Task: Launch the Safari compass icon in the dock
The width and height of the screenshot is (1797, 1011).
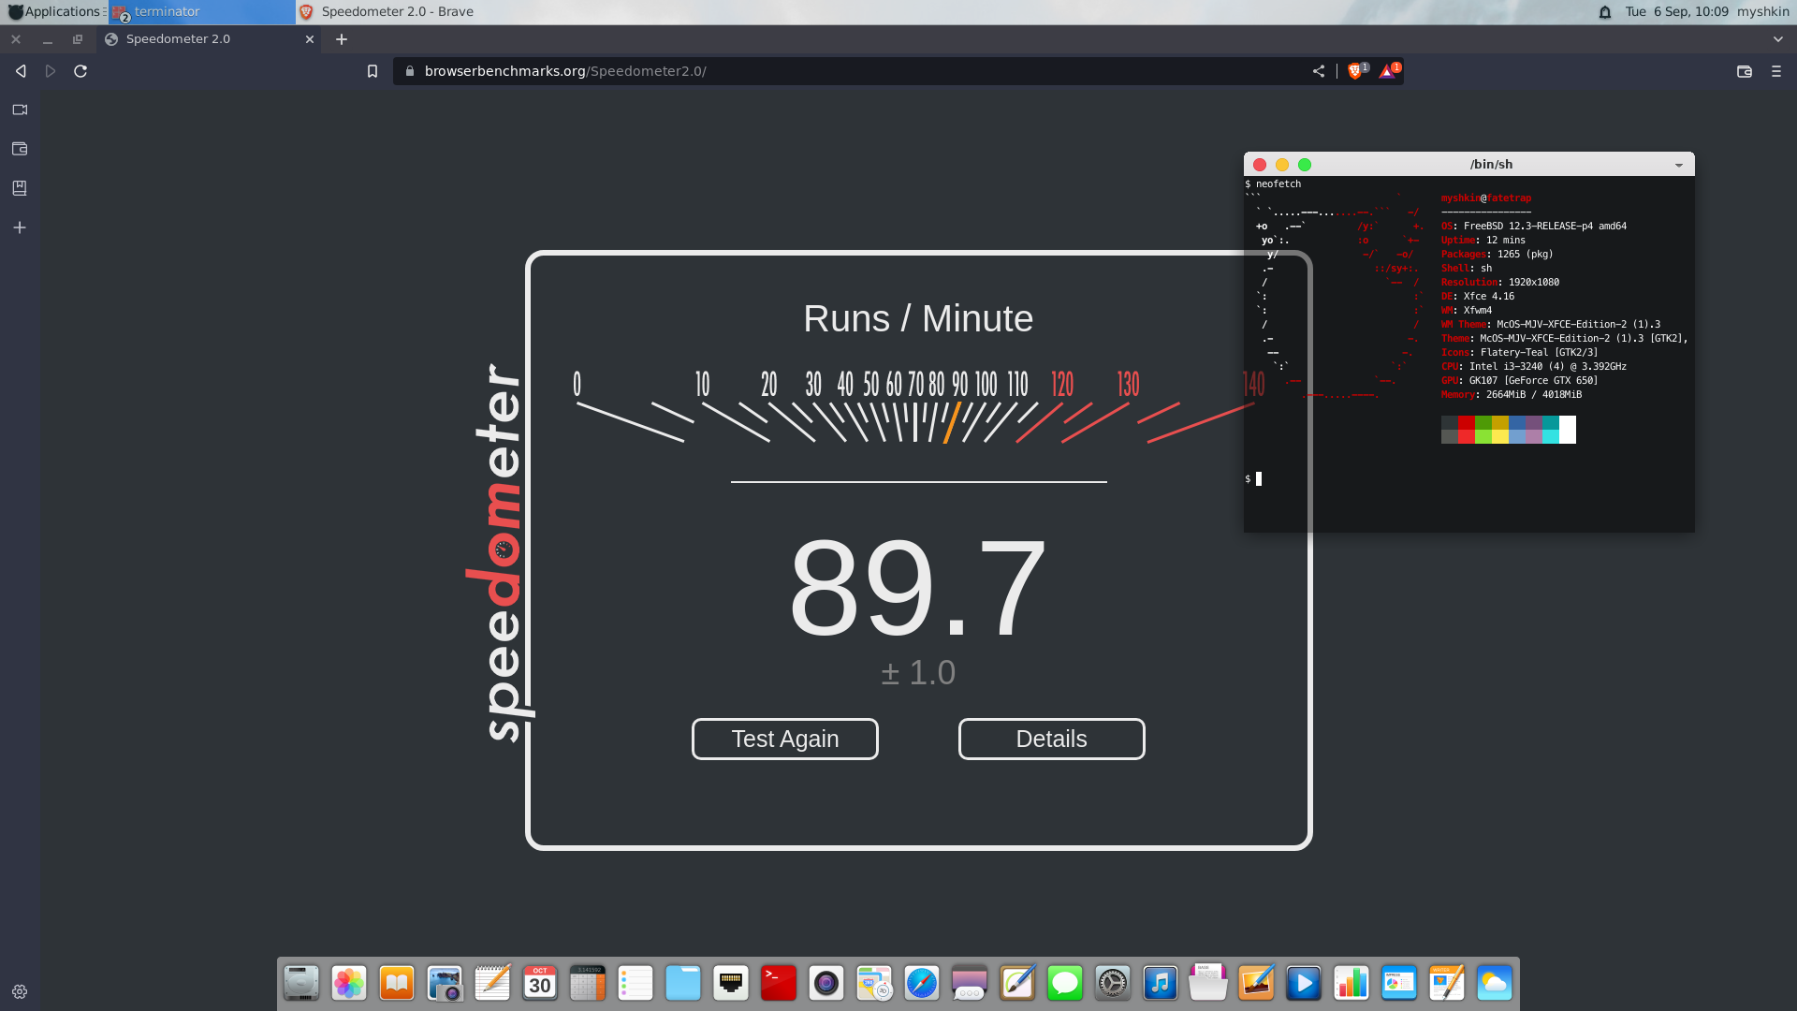Action: click(x=922, y=983)
